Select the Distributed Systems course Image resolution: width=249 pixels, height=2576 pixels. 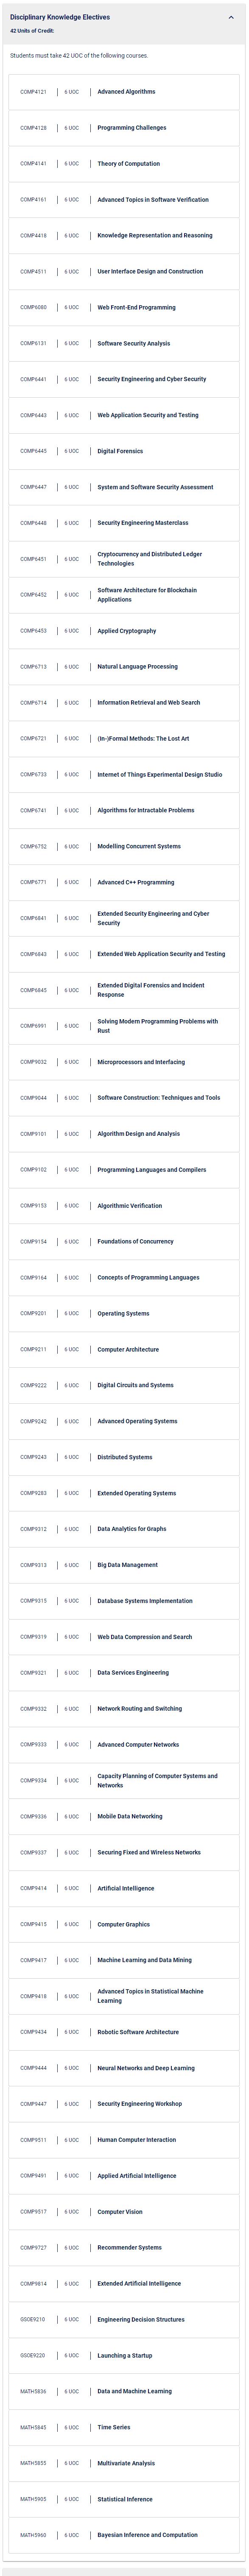pos(124,1457)
